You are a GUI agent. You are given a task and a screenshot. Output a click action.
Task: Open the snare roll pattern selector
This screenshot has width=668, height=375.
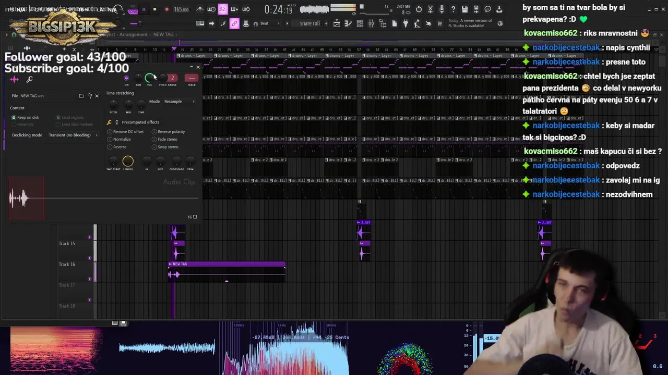click(309, 23)
